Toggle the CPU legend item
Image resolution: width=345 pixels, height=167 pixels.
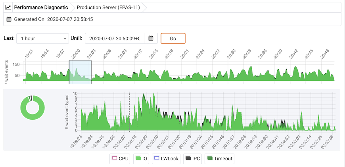coord(120,159)
